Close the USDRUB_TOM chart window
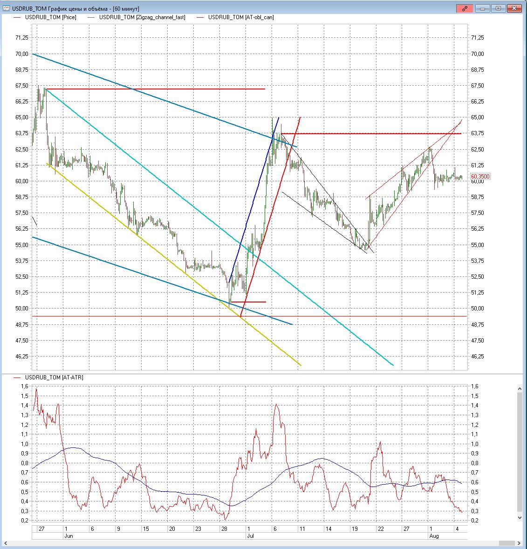 (x=514, y=8)
